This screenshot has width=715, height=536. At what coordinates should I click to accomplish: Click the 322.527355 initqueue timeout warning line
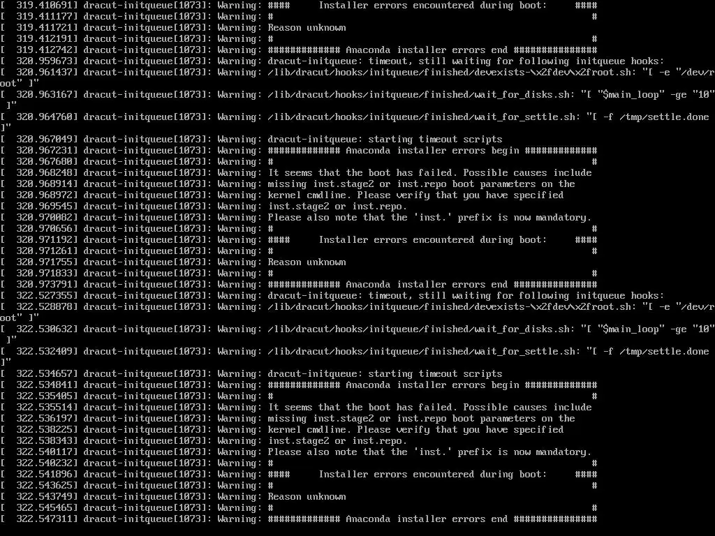[x=332, y=296]
